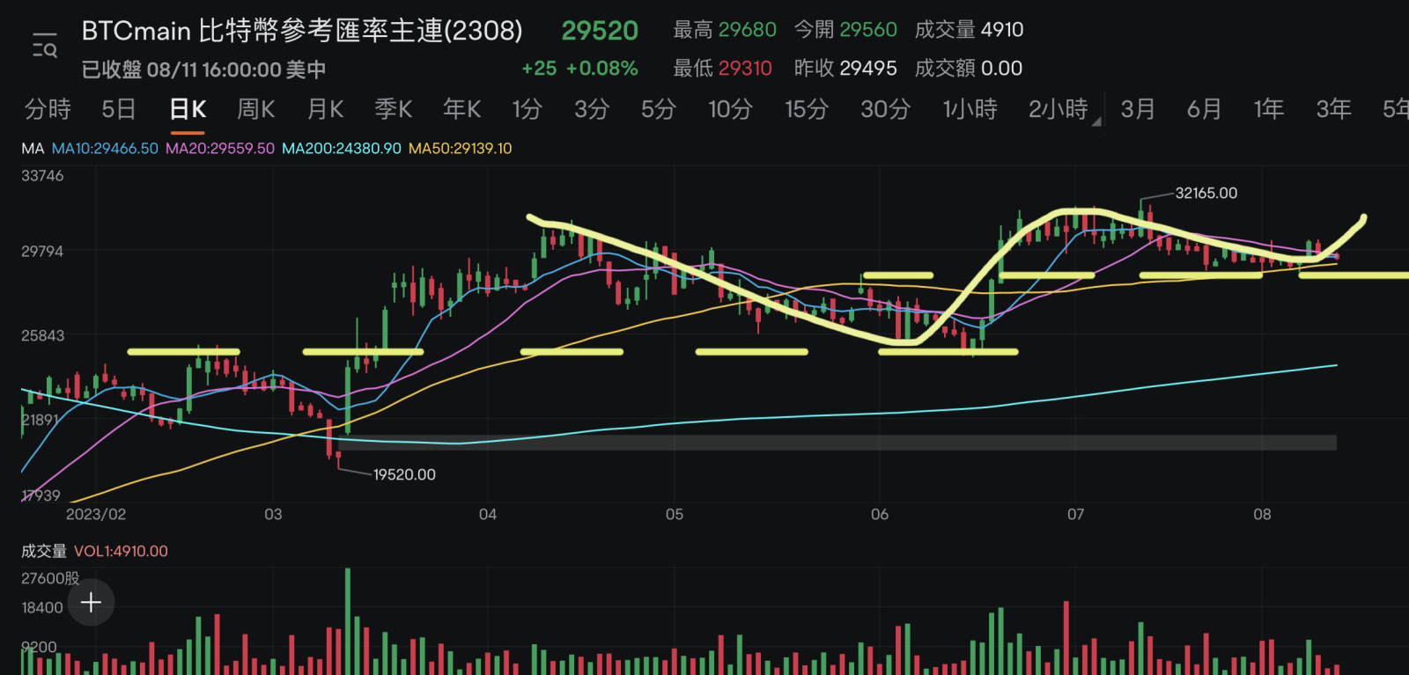The width and height of the screenshot is (1409, 675).
Task: Choose the 季K quarterly chart
Action: pyautogui.click(x=394, y=109)
